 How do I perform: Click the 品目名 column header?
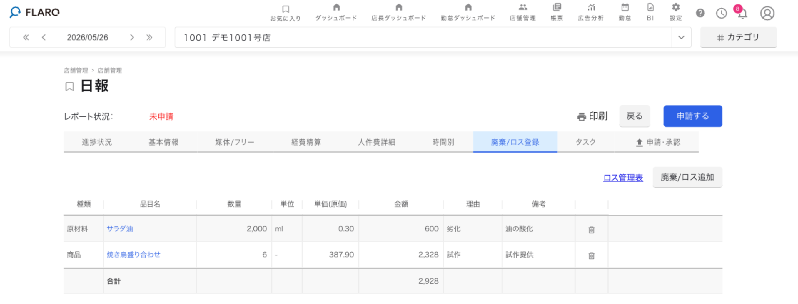150,204
